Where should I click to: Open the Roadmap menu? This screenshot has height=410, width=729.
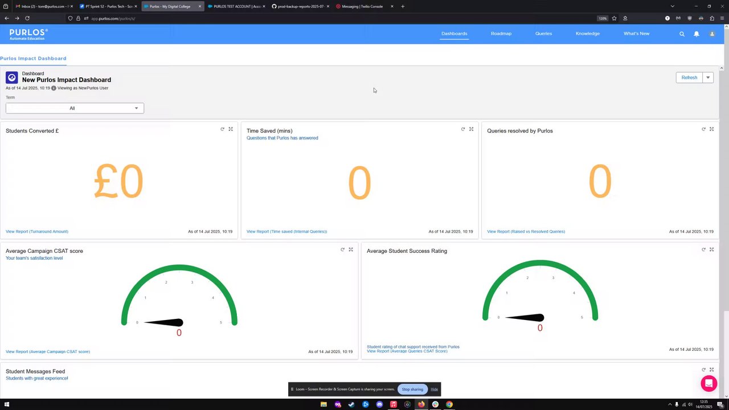tap(501, 34)
